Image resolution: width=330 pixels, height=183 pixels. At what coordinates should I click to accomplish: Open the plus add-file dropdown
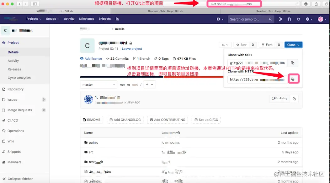(149, 84)
